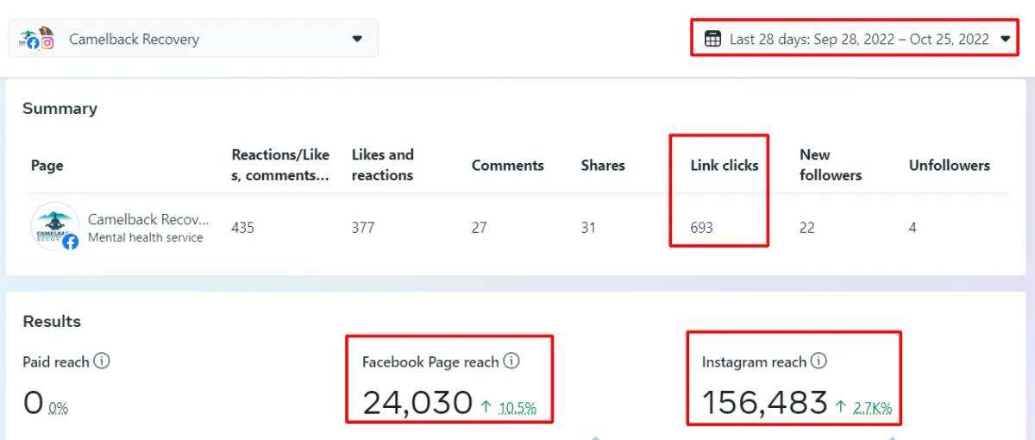Click the Reactions/Likes, comments column header
This screenshot has height=440, width=1035.
pyautogui.click(x=280, y=165)
